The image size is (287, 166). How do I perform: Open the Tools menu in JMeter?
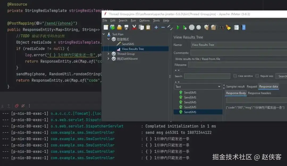[156, 20]
